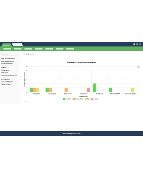Switch to the NextGestion browser tab
The width and height of the screenshot is (143, 178).
click(x=7, y=45)
